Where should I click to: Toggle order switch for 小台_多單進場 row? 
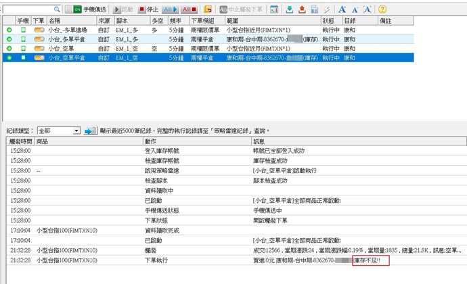tap(39, 31)
